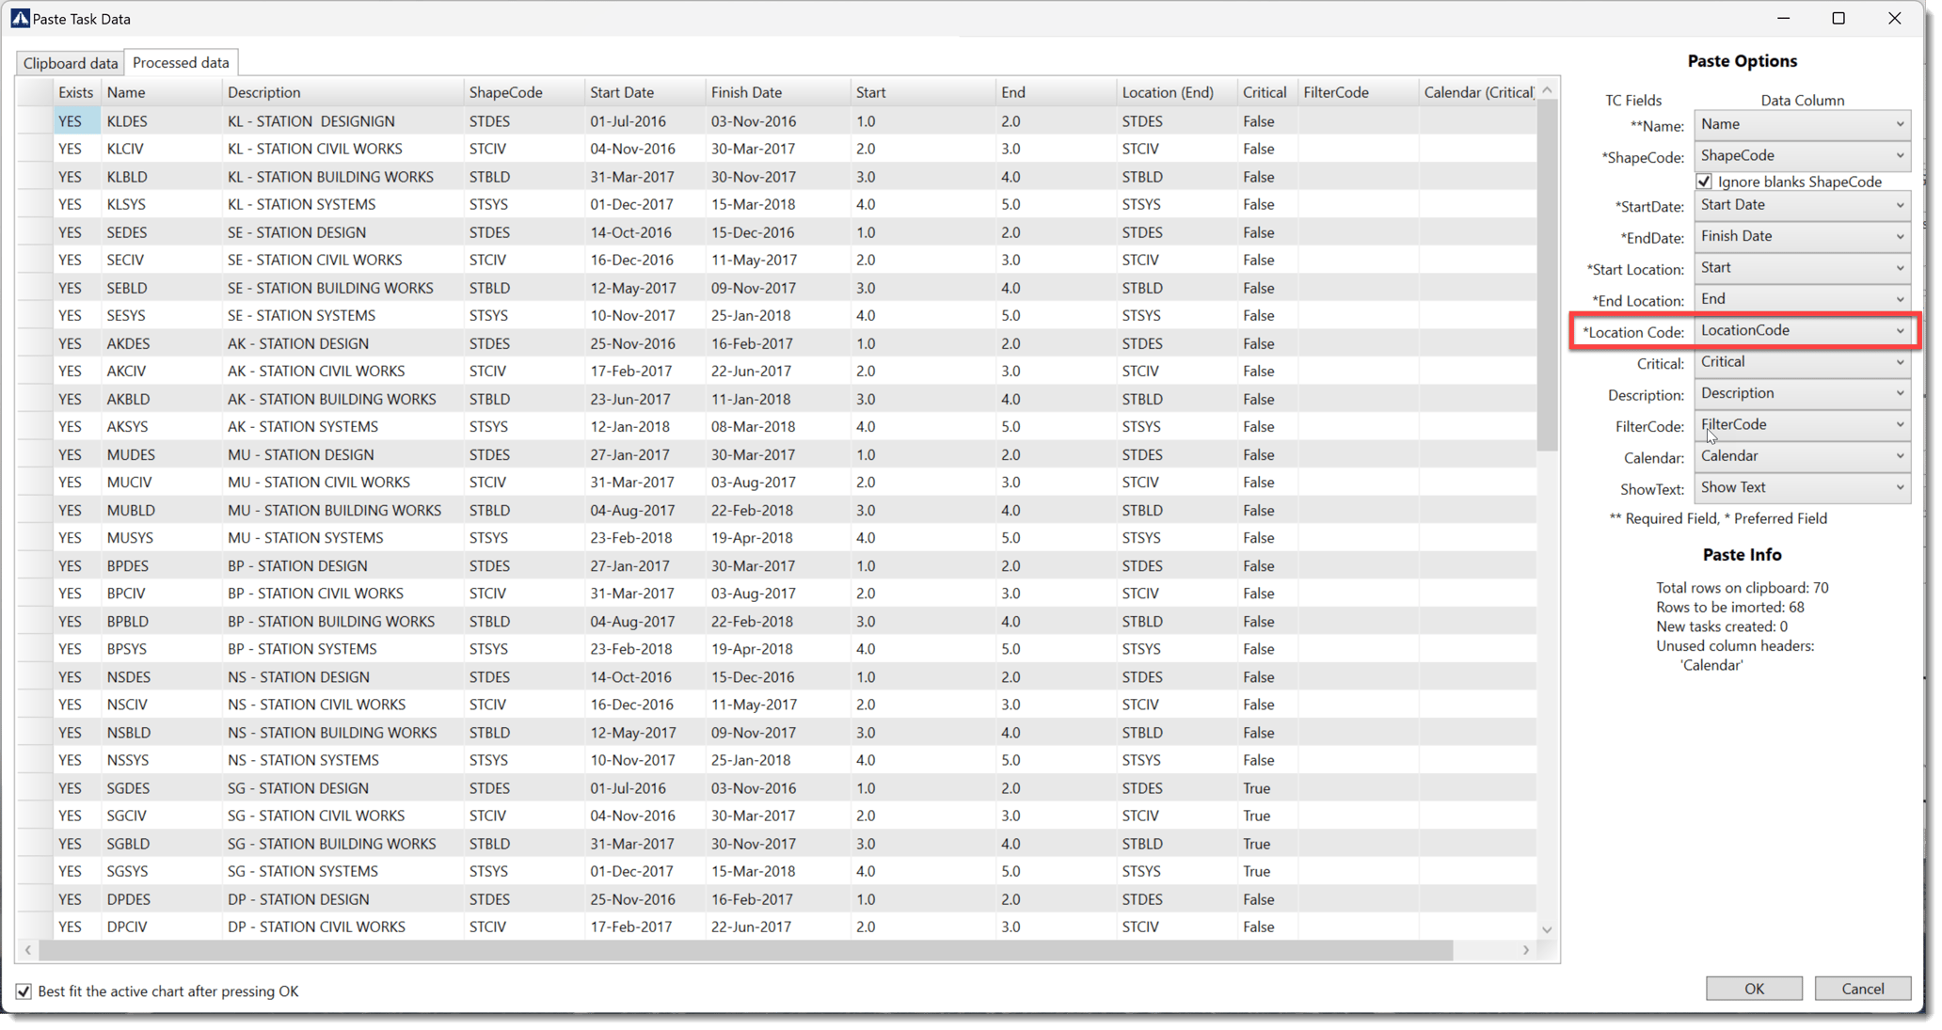
Task: Toggle Ignore blanks ShapeCode checkbox
Action: coord(1705,182)
